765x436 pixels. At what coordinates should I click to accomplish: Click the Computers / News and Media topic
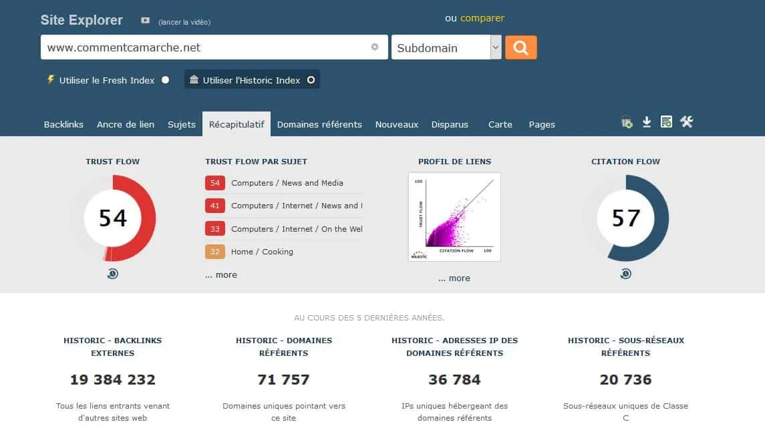[x=287, y=183]
